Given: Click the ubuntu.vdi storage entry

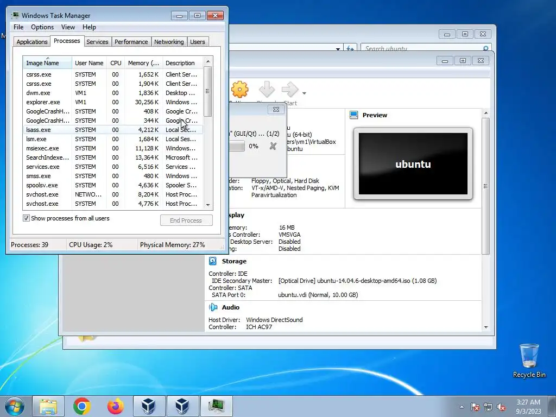Looking at the screenshot, I should pos(318,295).
